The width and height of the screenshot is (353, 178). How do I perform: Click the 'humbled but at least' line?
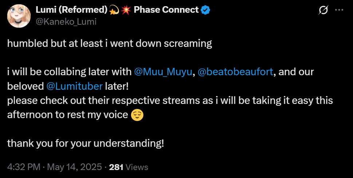pyautogui.click(x=109, y=44)
